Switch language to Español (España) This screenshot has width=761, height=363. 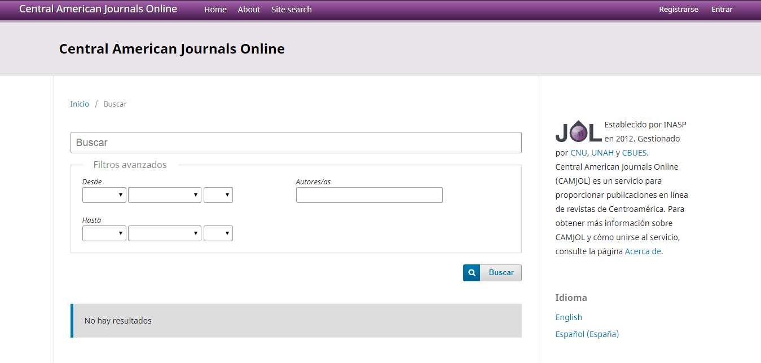(x=587, y=334)
